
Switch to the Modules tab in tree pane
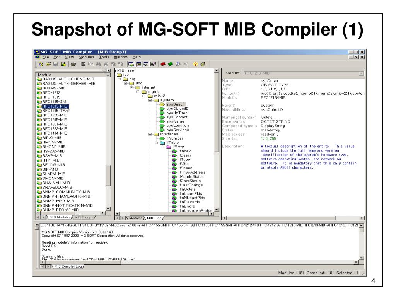(136, 218)
